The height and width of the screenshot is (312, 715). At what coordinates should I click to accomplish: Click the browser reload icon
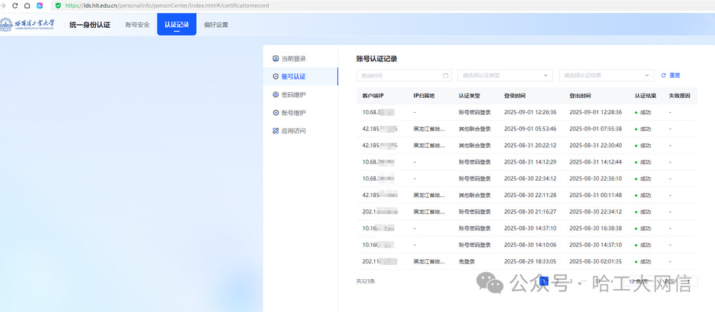coord(16,5)
